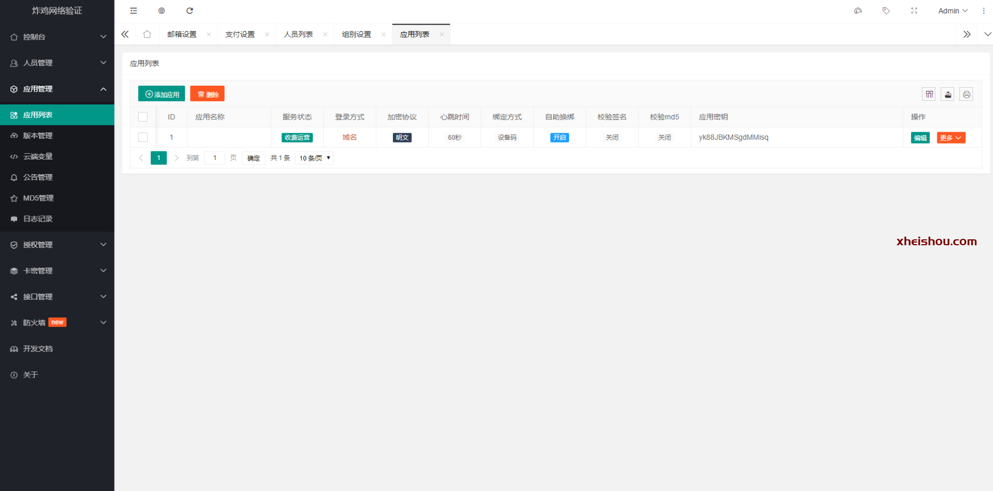Switch to the 组别设置 tab
Image resolution: width=993 pixels, height=491 pixels.
pyautogui.click(x=357, y=34)
